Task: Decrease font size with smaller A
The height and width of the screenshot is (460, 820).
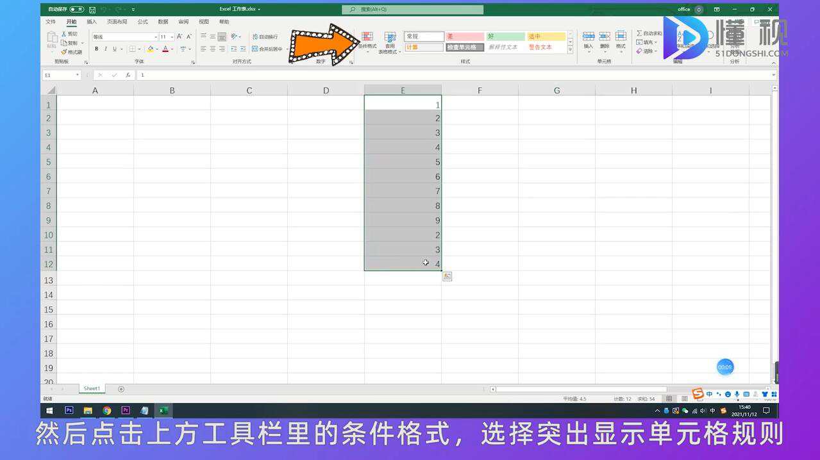Action: pyautogui.click(x=188, y=37)
